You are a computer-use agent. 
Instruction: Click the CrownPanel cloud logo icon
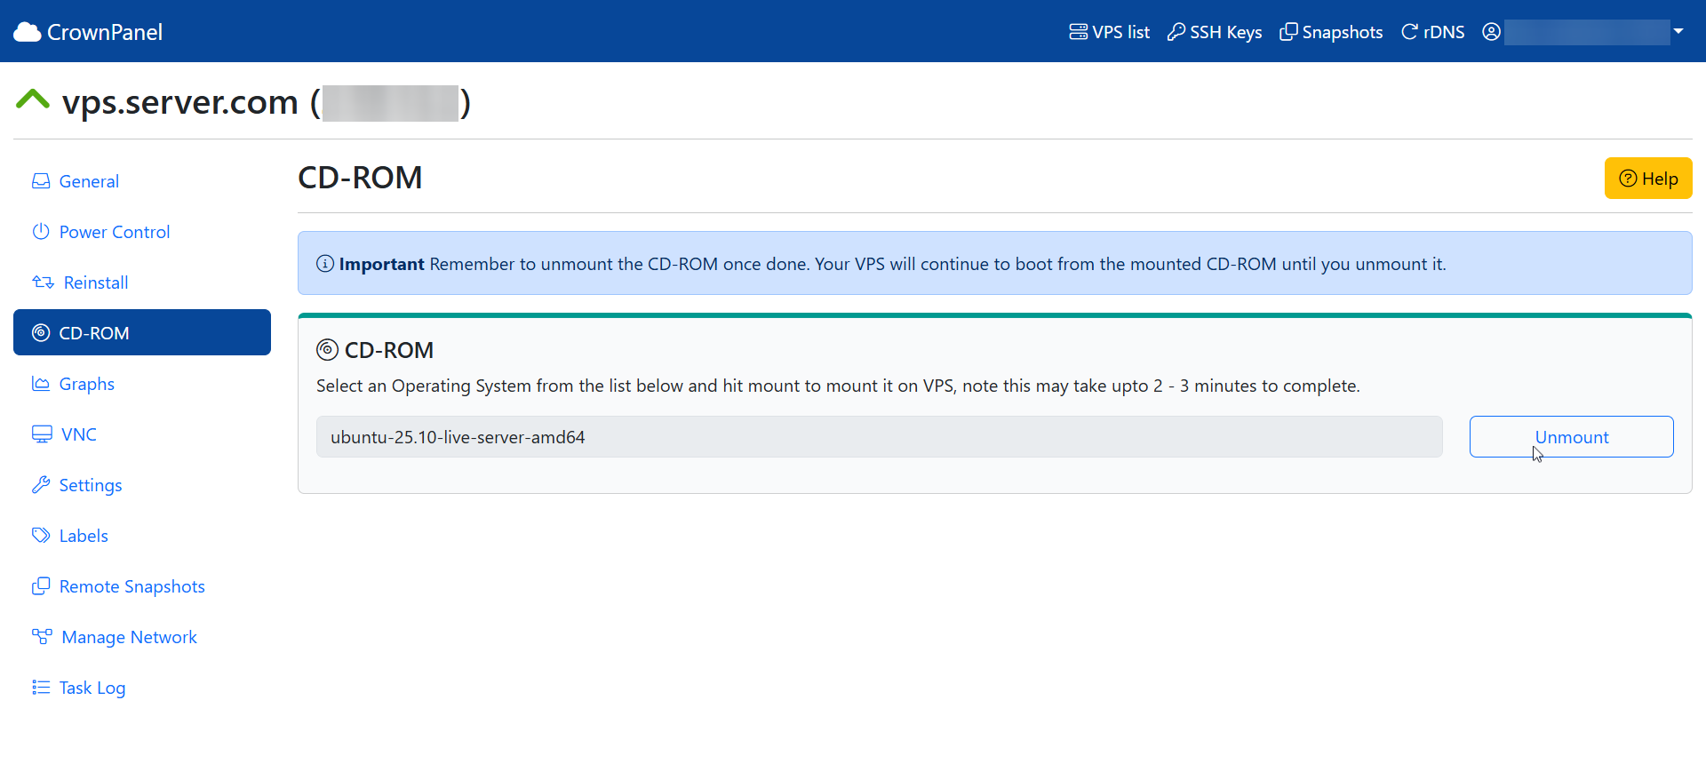28,32
